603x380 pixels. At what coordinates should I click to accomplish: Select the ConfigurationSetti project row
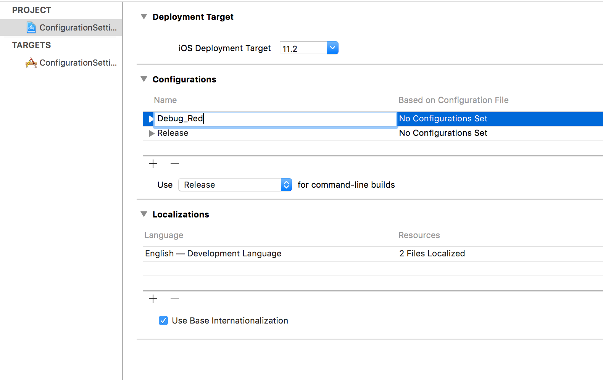click(x=61, y=27)
